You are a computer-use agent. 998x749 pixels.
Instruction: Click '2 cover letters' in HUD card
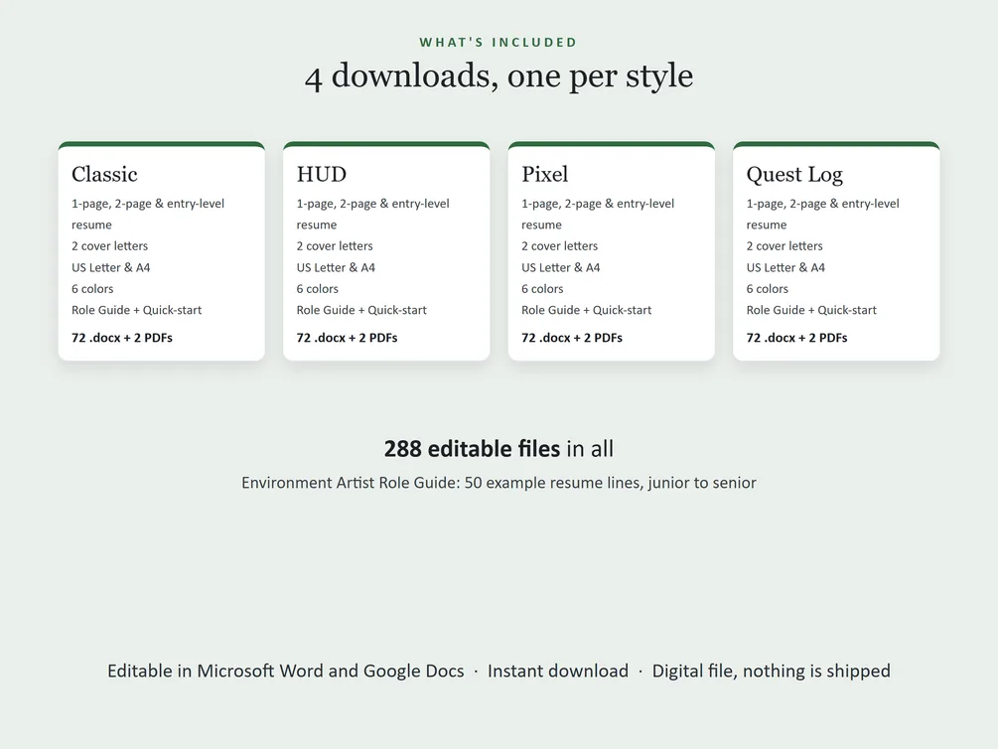[335, 245]
